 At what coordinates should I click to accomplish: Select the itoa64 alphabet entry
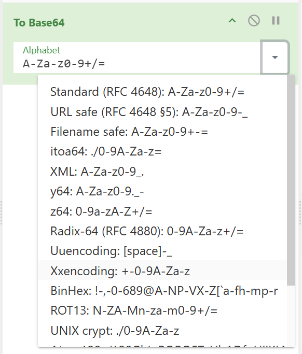point(162,151)
